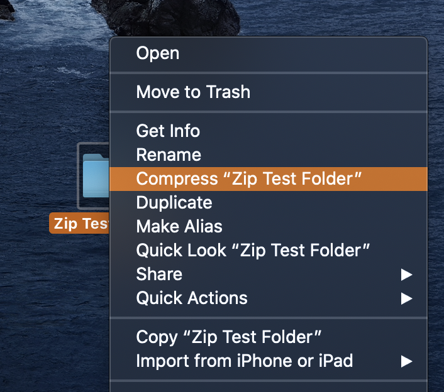444x392 pixels.
Task: Expand the Share submenu arrow
Action: pos(407,275)
